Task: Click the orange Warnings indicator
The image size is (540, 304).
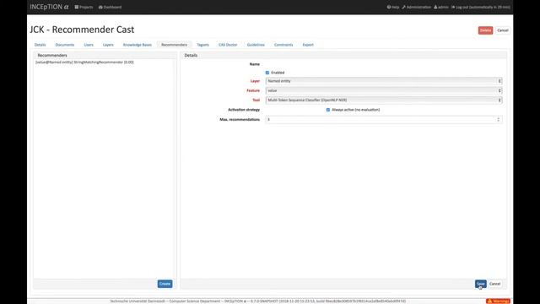Action: (x=498, y=301)
